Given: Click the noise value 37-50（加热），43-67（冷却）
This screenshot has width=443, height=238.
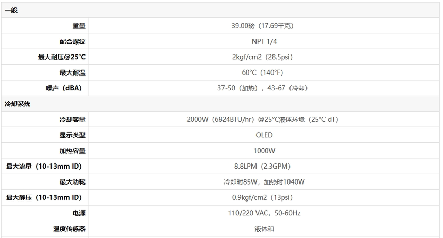Looking at the screenshot, I should [264, 88].
